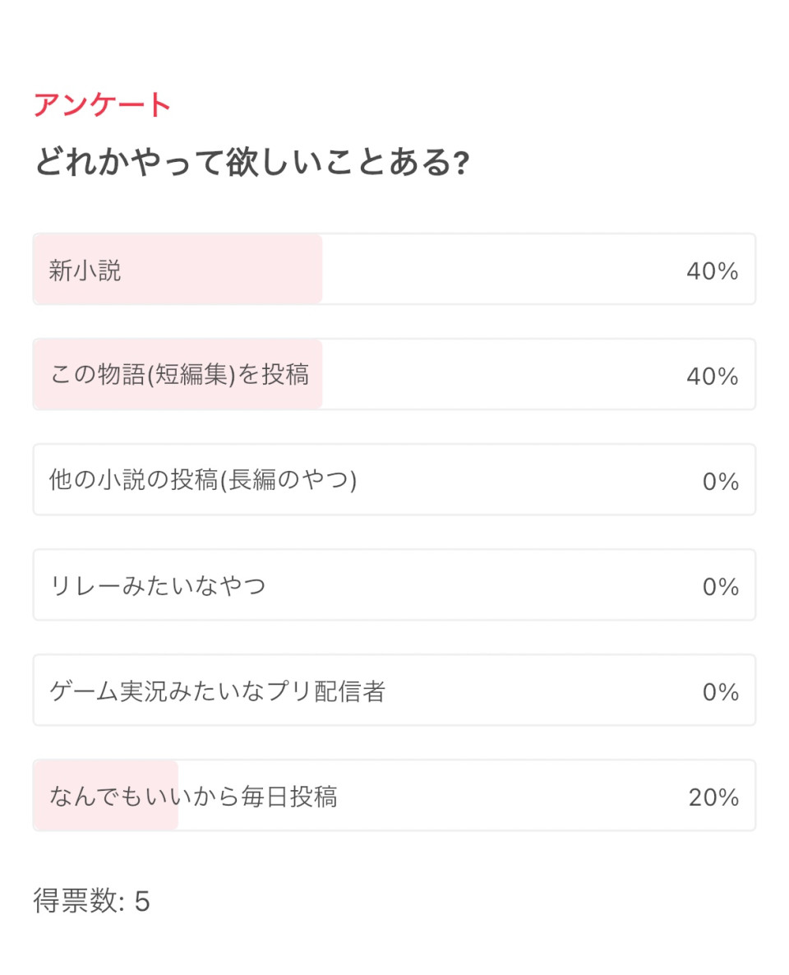Viewport: 789px width, 975px height.
Task: Click the 0% result for ゲーム実況みたいなプリ配信者
Action: point(720,692)
